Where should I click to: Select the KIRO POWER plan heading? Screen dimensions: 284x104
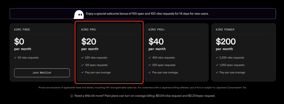pyautogui.click(x=225, y=30)
